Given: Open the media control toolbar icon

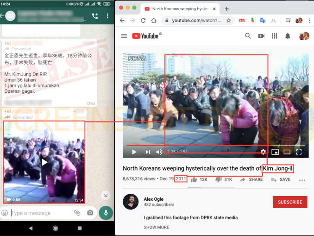Looking at the screenshot, I should coord(288,20).
